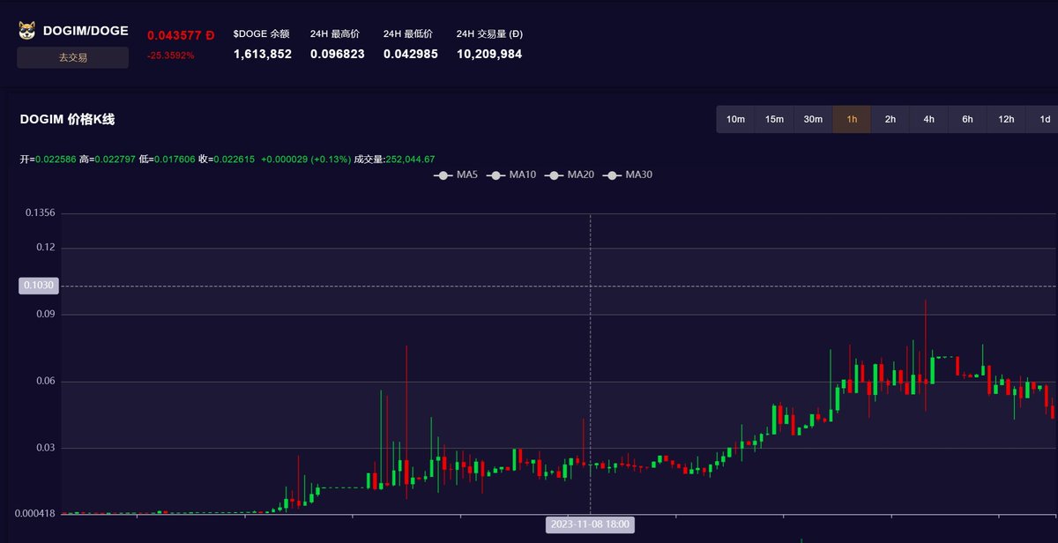Select the 4h timeframe button
The image size is (1058, 543).
tap(927, 119)
